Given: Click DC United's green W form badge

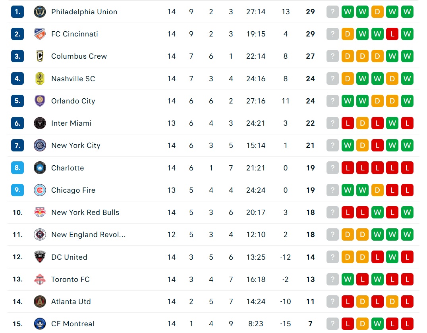Looking at the screenshot, I should [x=392, y=257].
